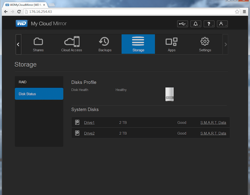Open the USB devices icon

[183, 24]
